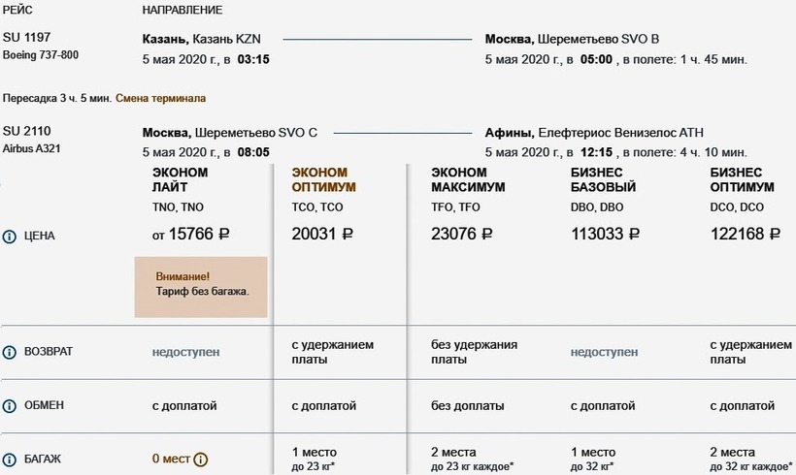Select the ЭКОНОМ МАКСИМУМ fare header
Image resolution: width=796 pixels, height=475 pixels.
468,179
